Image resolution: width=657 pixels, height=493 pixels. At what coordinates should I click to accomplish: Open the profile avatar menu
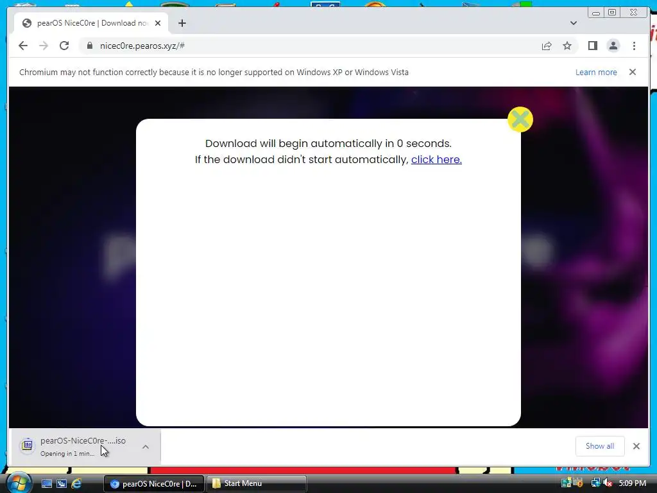(613, 46)
